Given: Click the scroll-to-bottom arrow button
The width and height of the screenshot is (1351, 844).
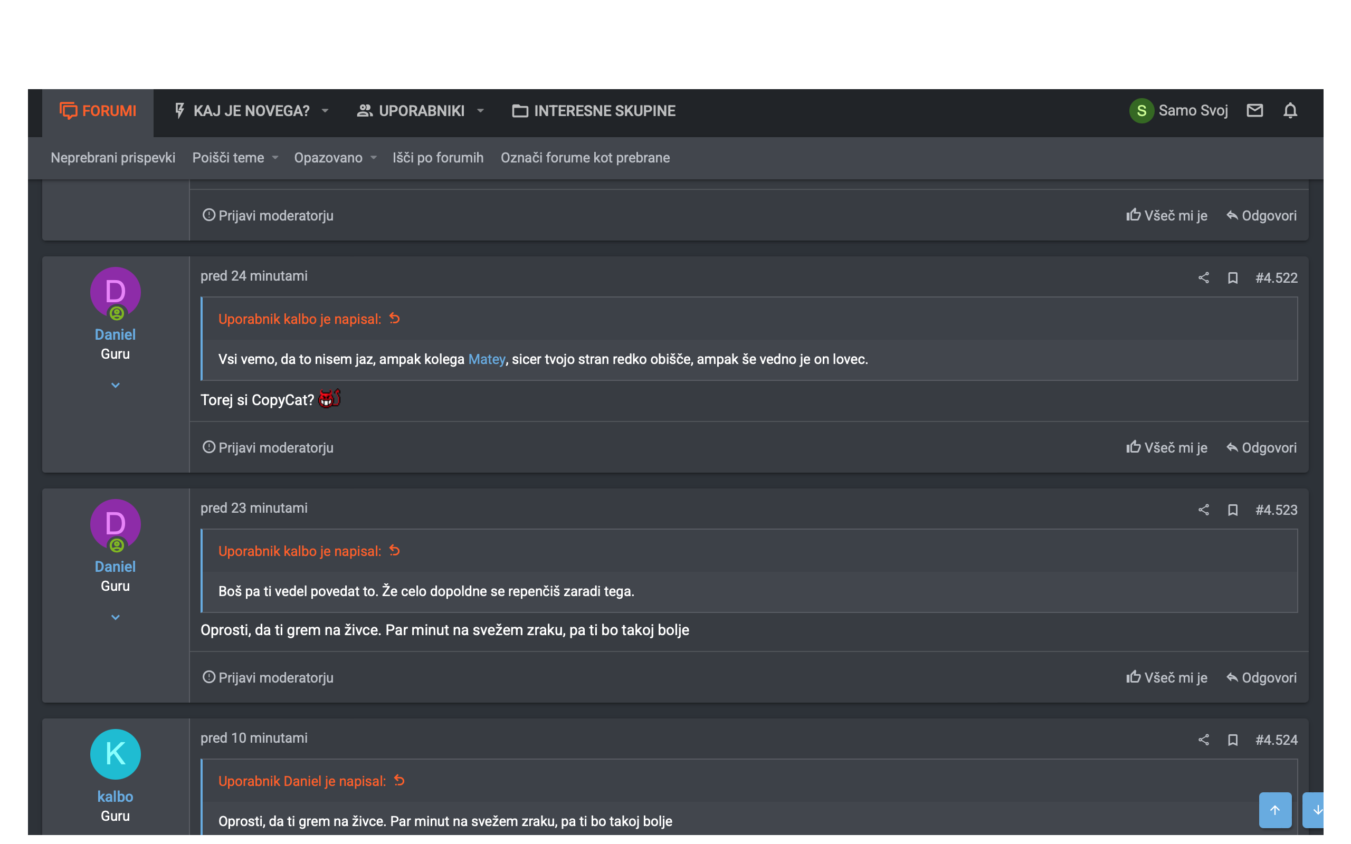Looking at the screenshot, I should (x=1314, y=809).
